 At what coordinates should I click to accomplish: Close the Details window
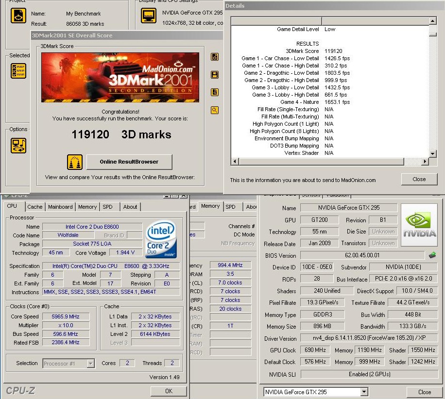click(419, 179)
